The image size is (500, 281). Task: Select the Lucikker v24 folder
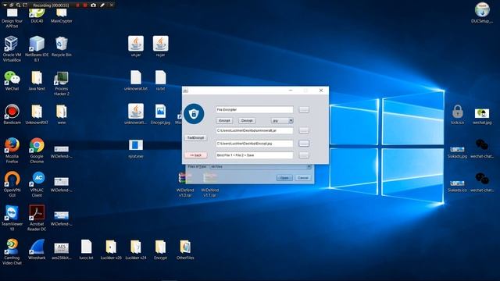coord(136,249)
